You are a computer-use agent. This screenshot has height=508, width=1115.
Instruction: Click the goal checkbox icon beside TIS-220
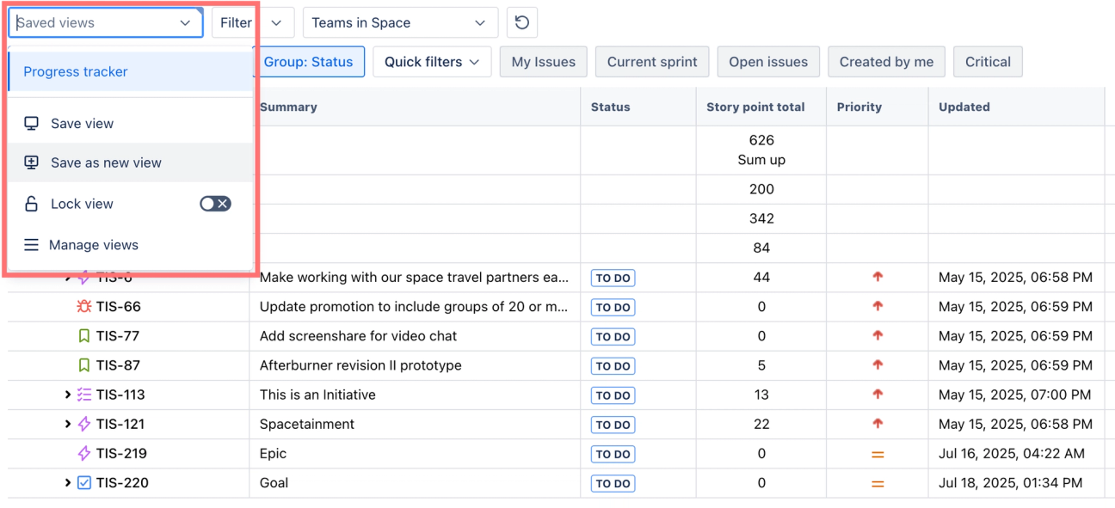point(84,483)
